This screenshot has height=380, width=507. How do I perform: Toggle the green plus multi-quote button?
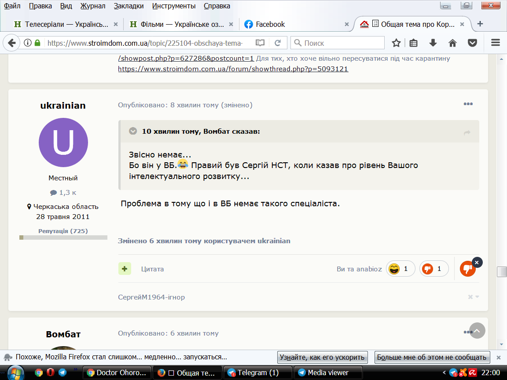point(125,269)
